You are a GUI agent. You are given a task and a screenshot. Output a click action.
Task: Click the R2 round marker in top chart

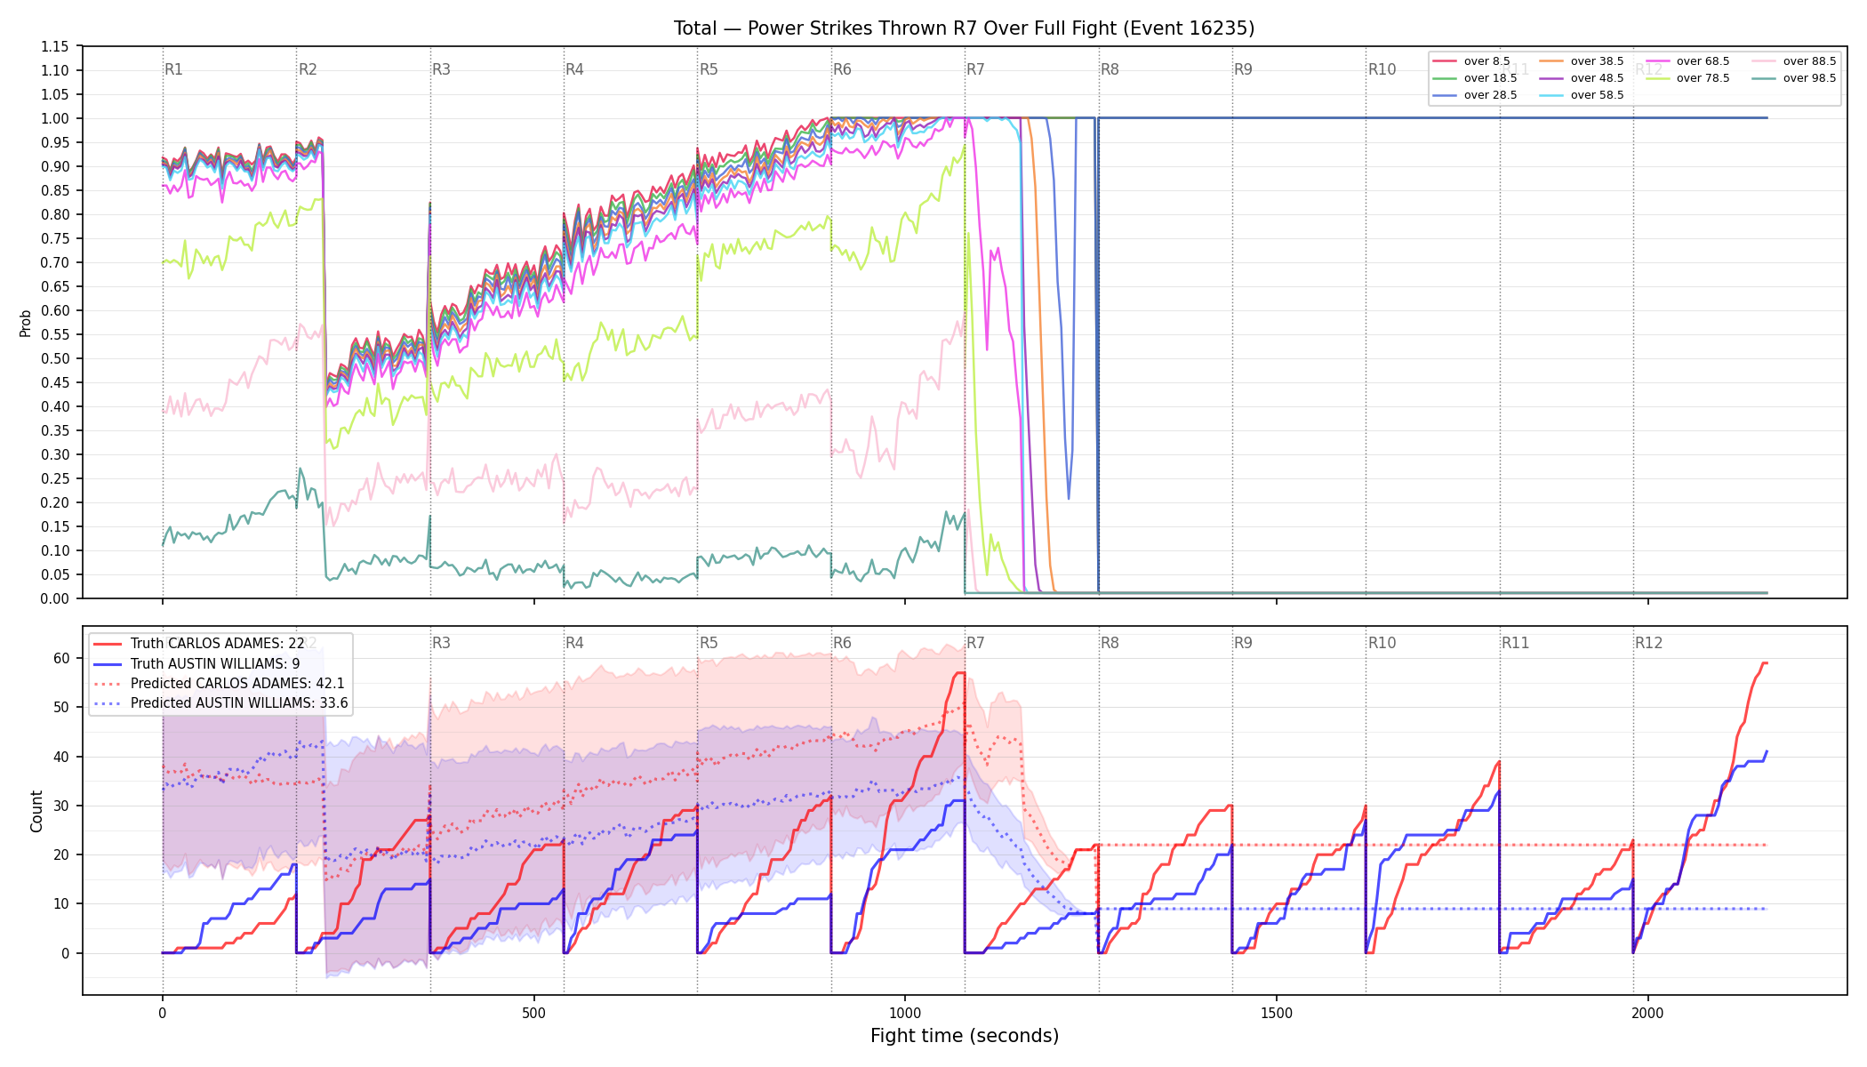[x=308, y=69]
